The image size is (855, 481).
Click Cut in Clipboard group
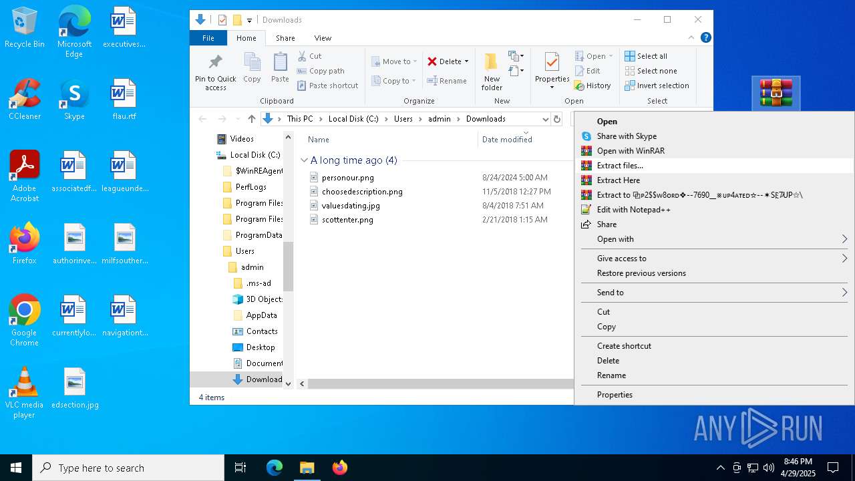point(309,56)
